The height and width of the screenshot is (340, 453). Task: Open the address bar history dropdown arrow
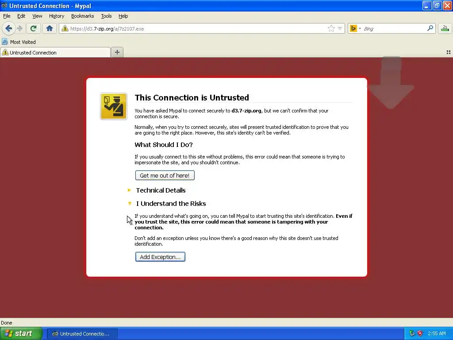point(340,28)
